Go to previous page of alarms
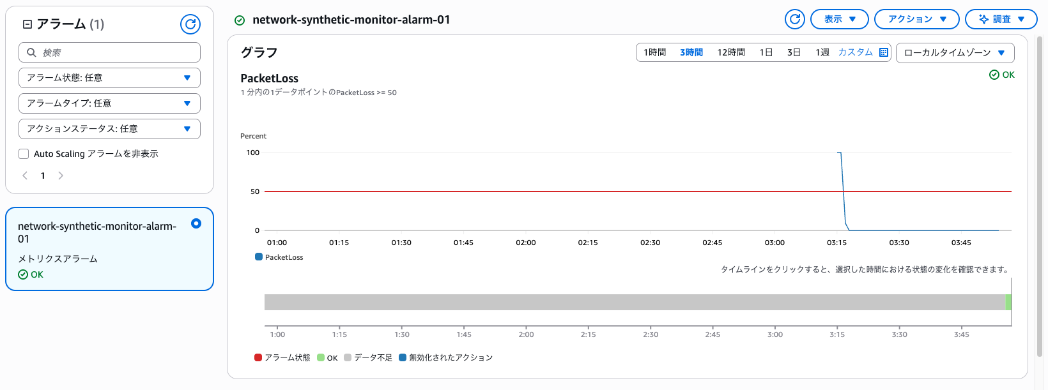Viewport: 1048px width, 390px height. pyautogui.click(x=25, y=176)
